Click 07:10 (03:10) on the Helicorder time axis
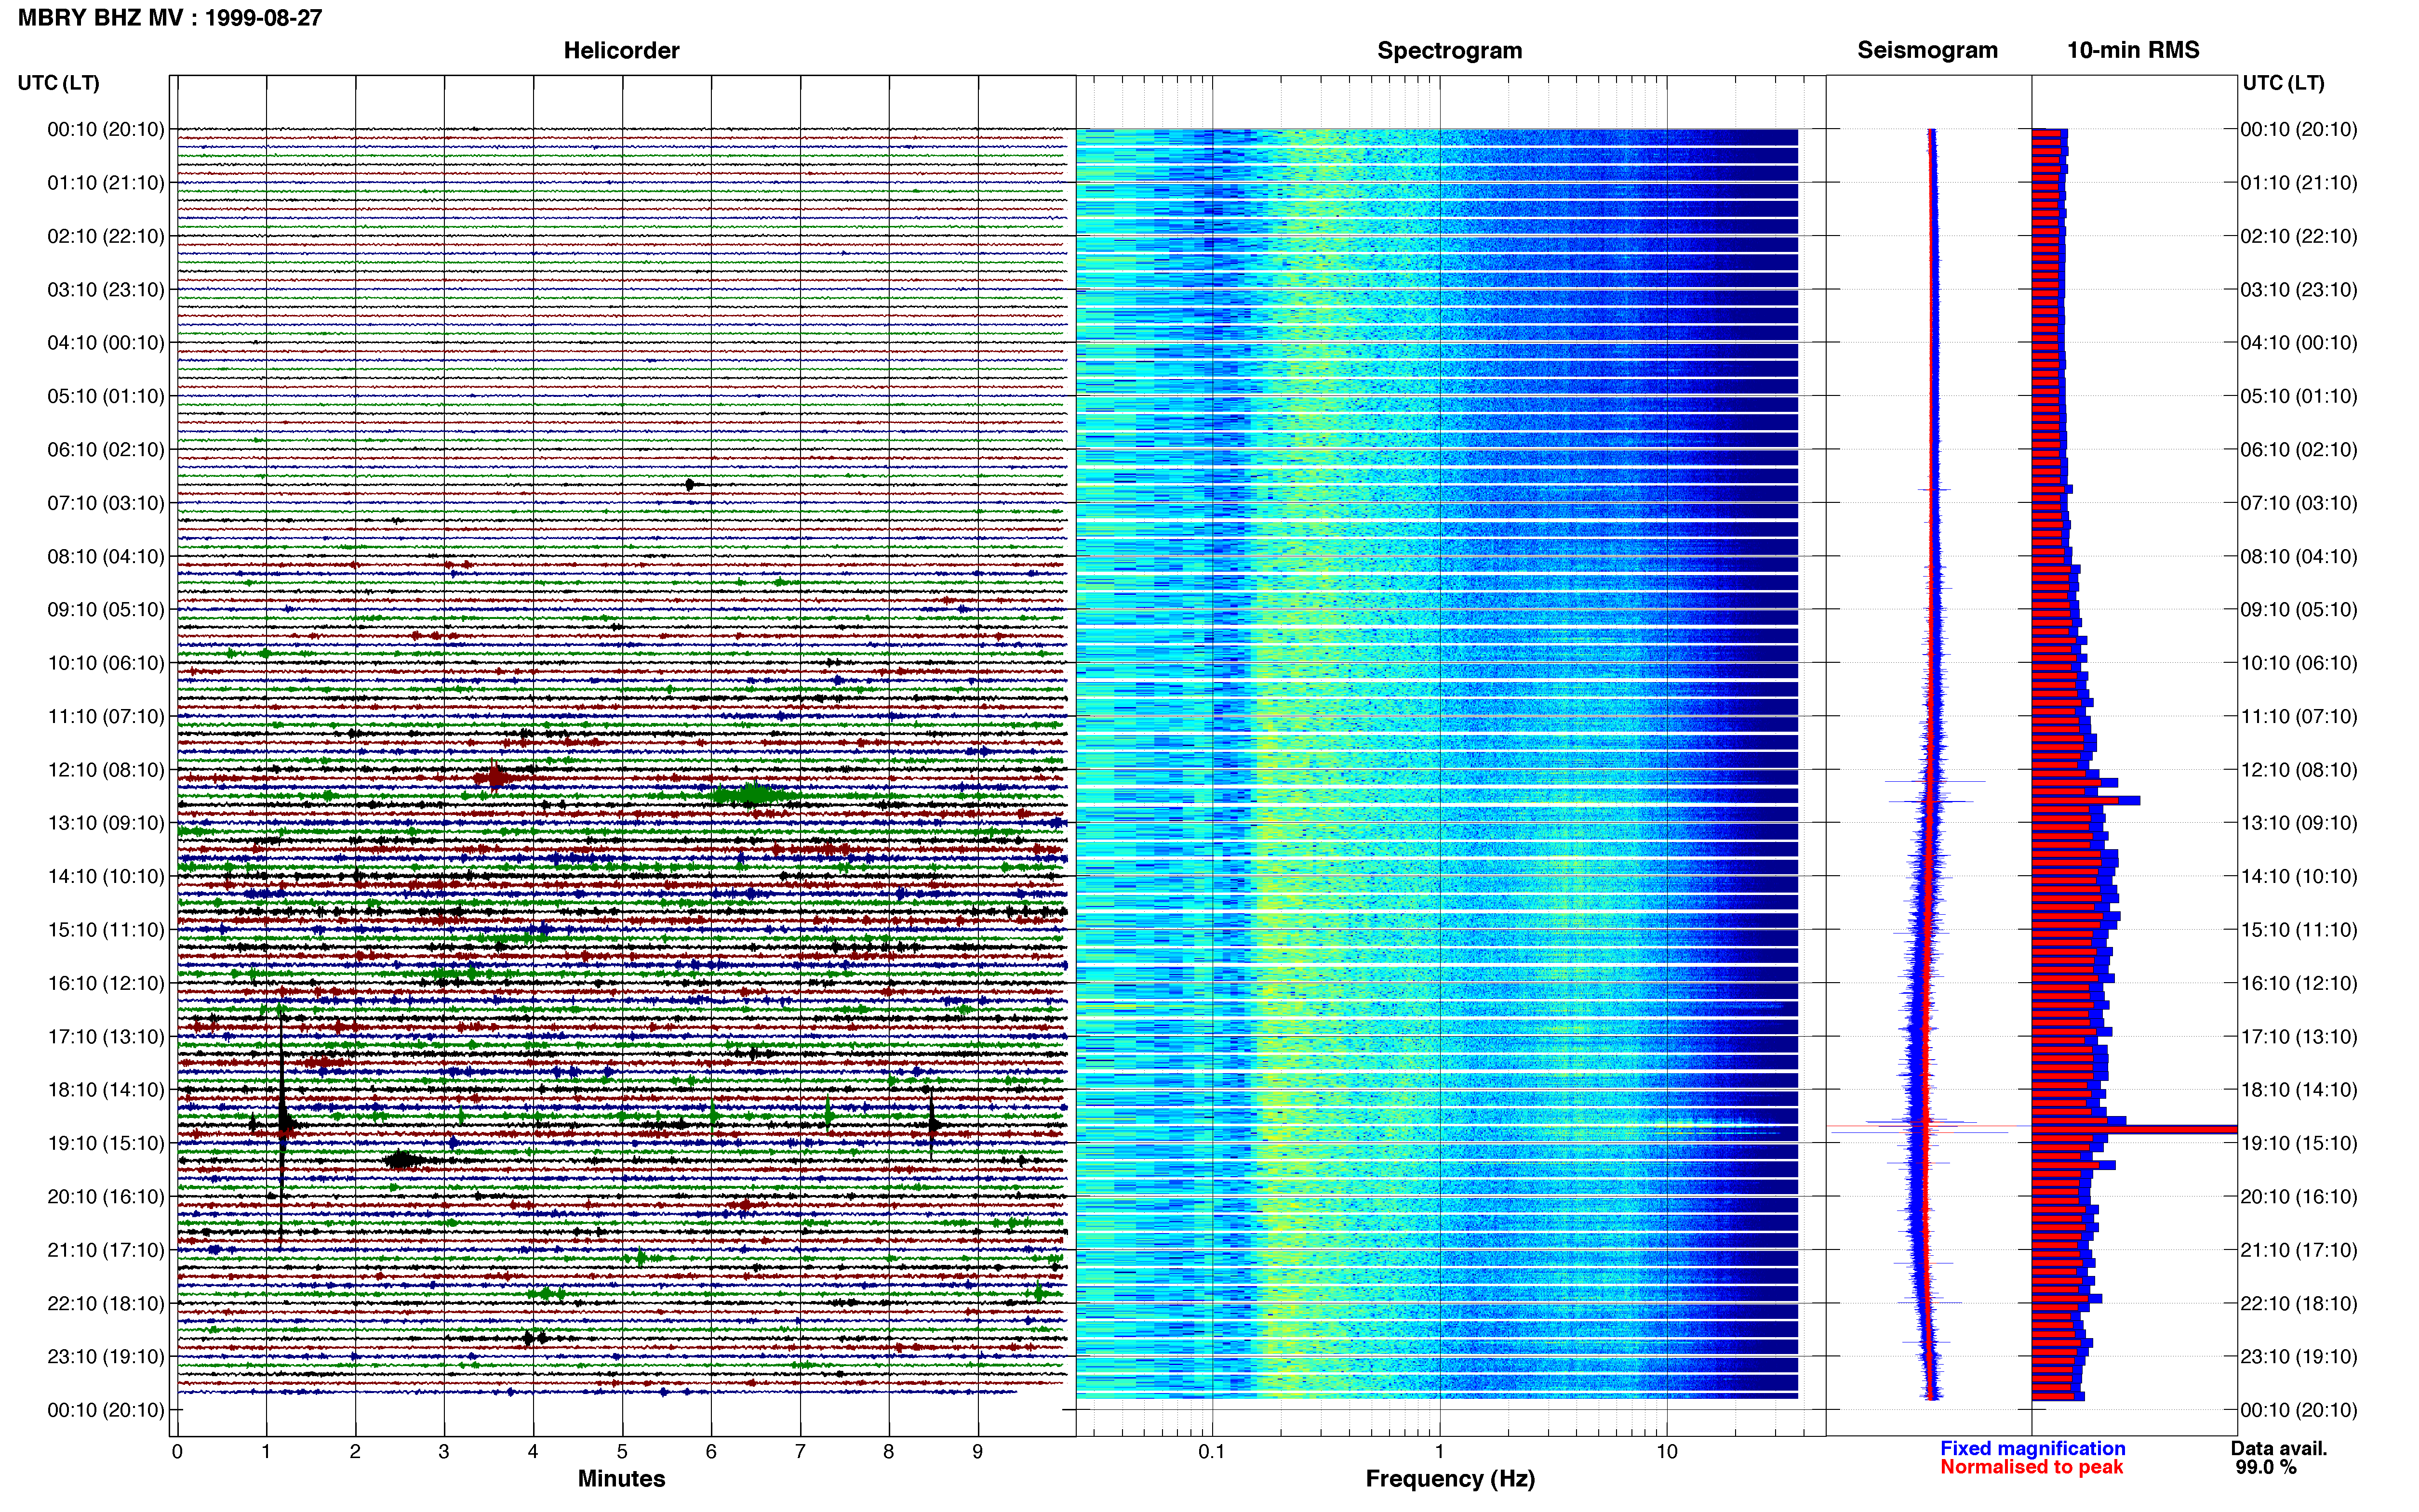2419x1512 pixels. (x=106, y=503)
